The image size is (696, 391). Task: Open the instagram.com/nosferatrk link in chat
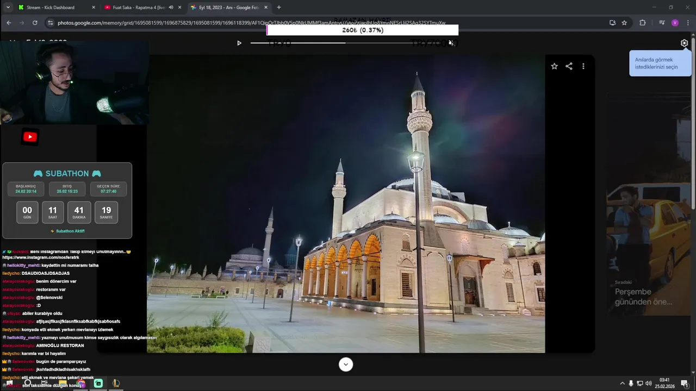[40, 257]
